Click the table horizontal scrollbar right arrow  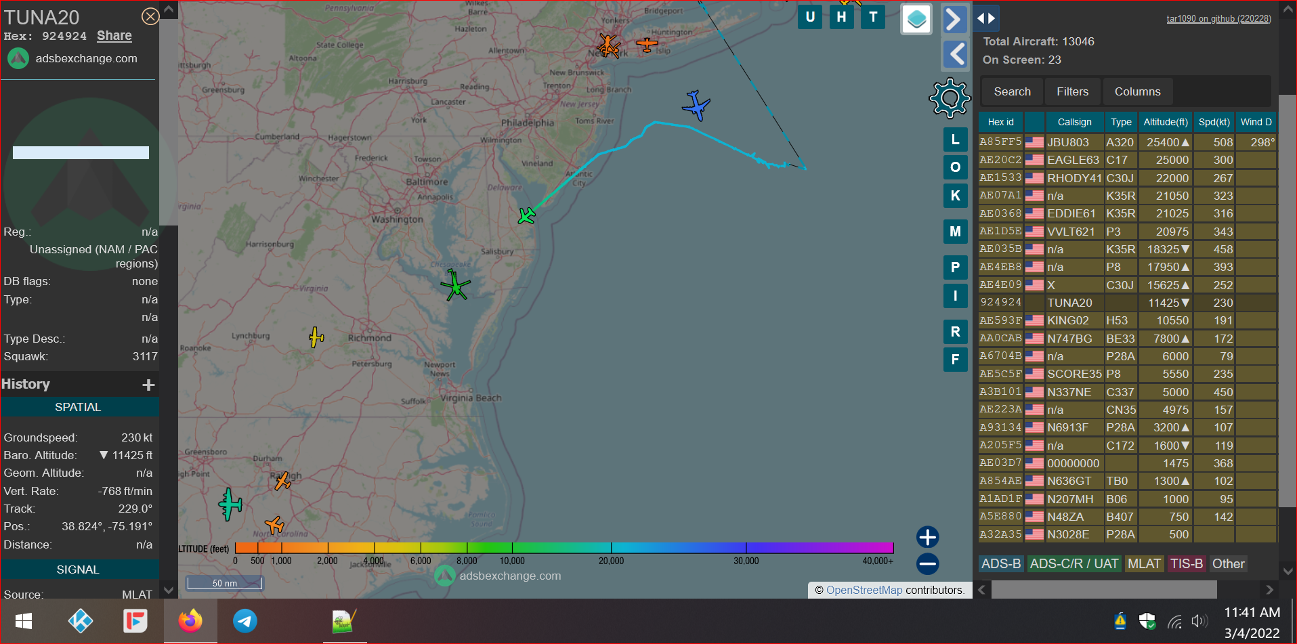pos(1269,590)
